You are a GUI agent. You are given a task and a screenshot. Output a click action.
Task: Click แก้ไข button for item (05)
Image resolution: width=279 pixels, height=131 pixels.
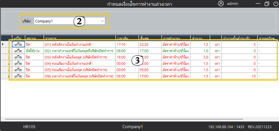tap(18, 70)
